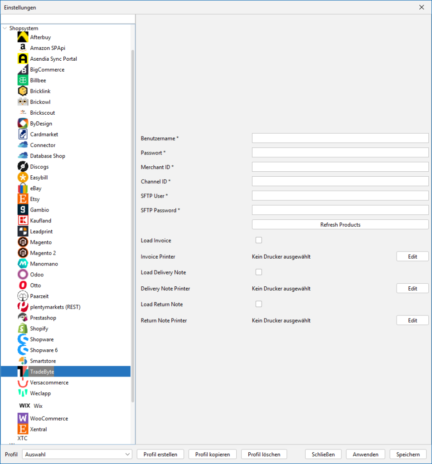Focus the Benutzername input field

pos(340,138)
